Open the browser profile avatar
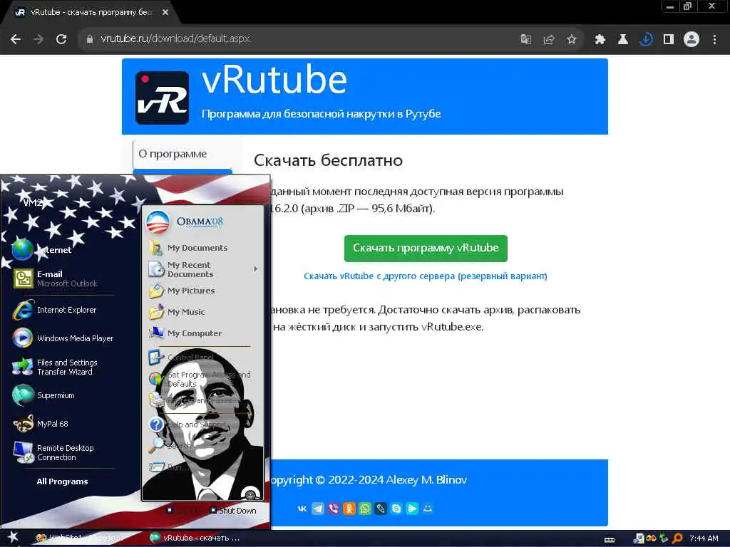This screenshot has width=730, height=547. pyautogui.click(x=692, y=40)
